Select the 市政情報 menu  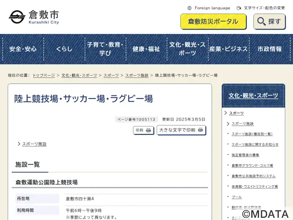[270, 49]
